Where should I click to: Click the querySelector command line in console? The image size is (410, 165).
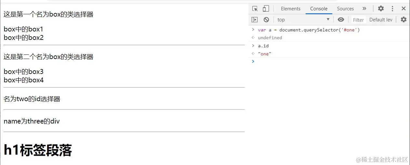(x=309, y=30)
